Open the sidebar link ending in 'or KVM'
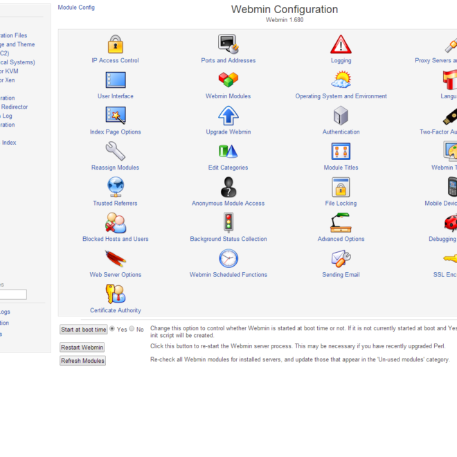 click(9, 71)
